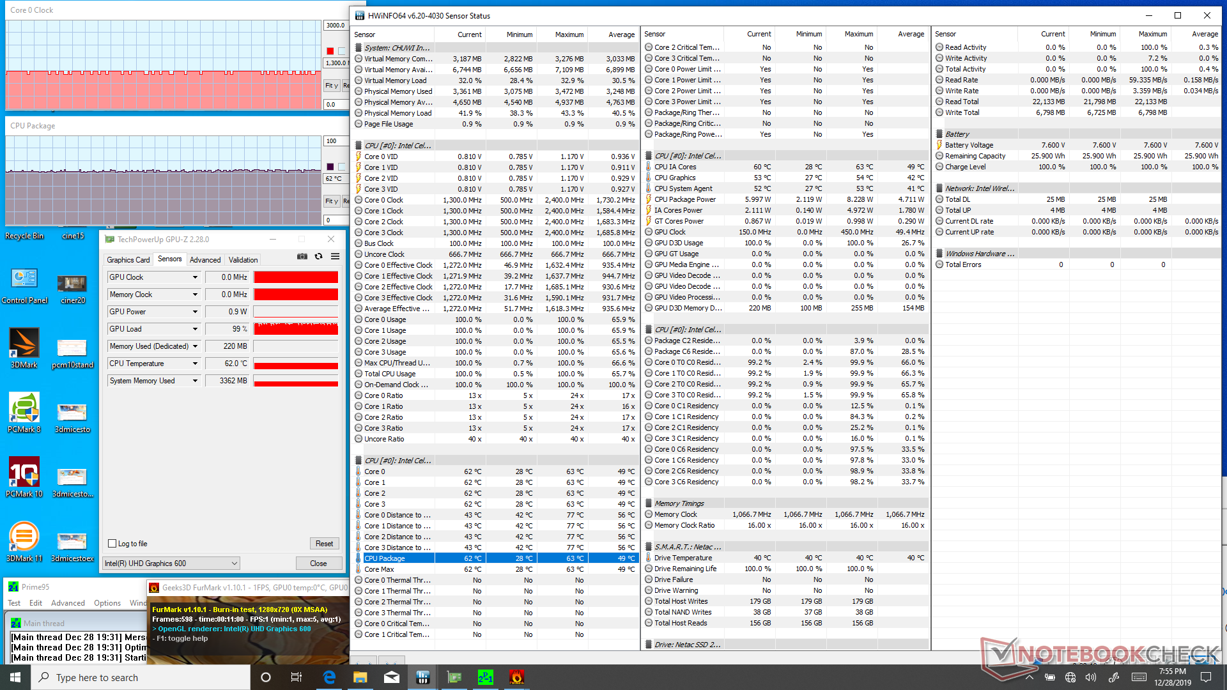The height and width of the screenshot is (690, 1227).
Task: Open 3dmicesto desktop file
Action: (x=72, y=418)
